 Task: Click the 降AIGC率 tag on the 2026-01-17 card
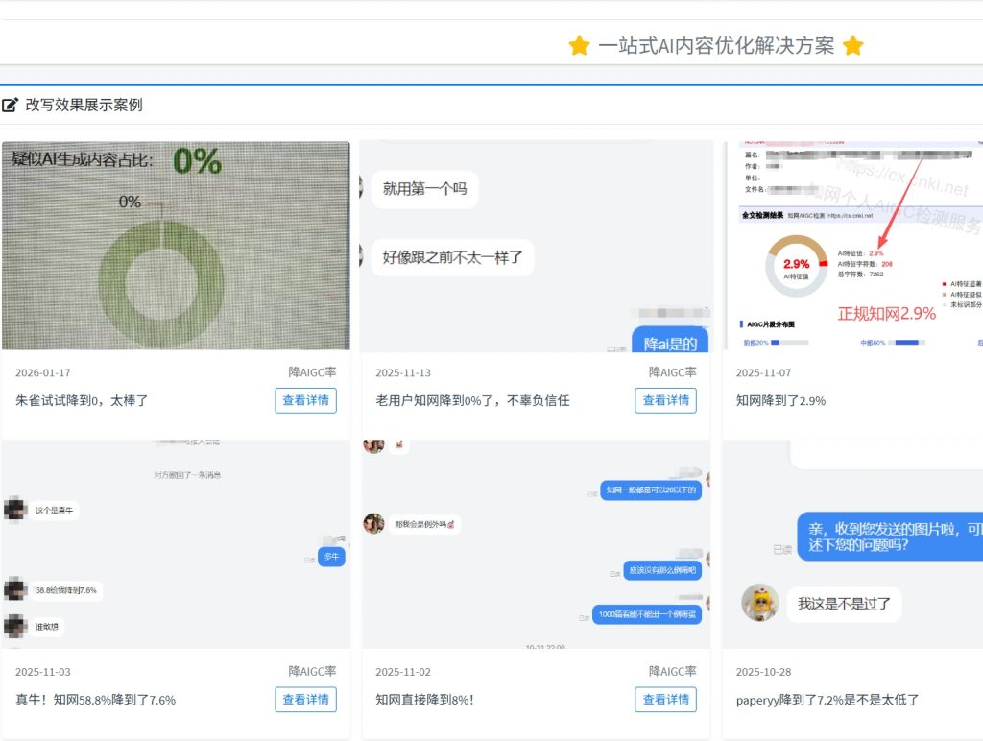click(x=312, y=372)
